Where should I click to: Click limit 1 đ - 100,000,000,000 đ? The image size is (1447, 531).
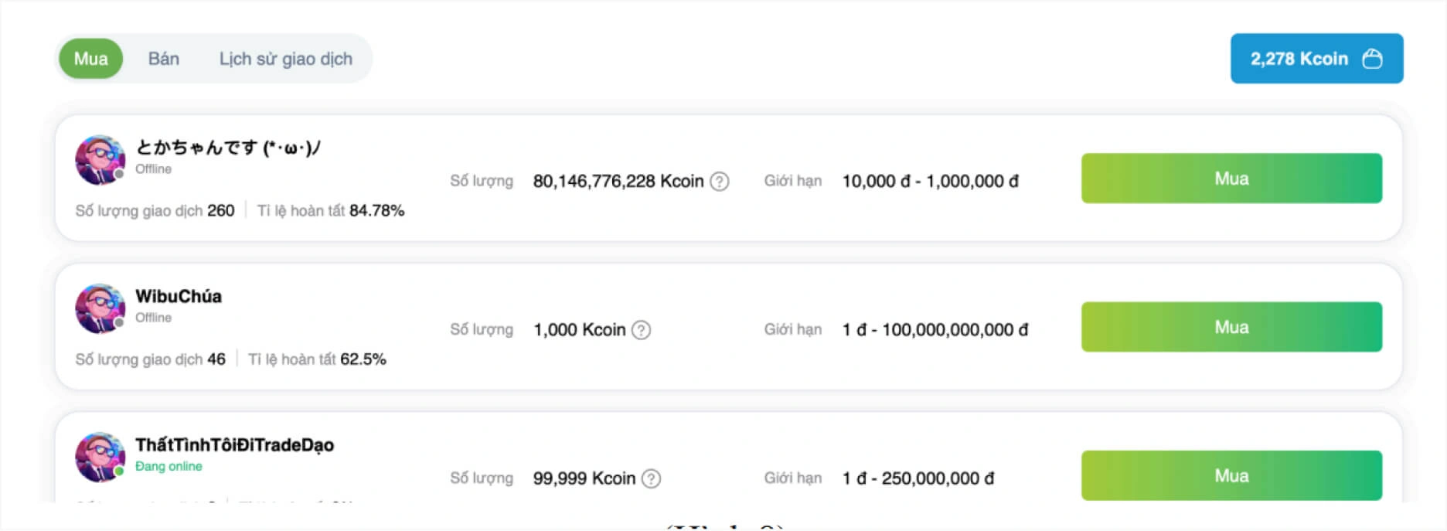[935, 330]
